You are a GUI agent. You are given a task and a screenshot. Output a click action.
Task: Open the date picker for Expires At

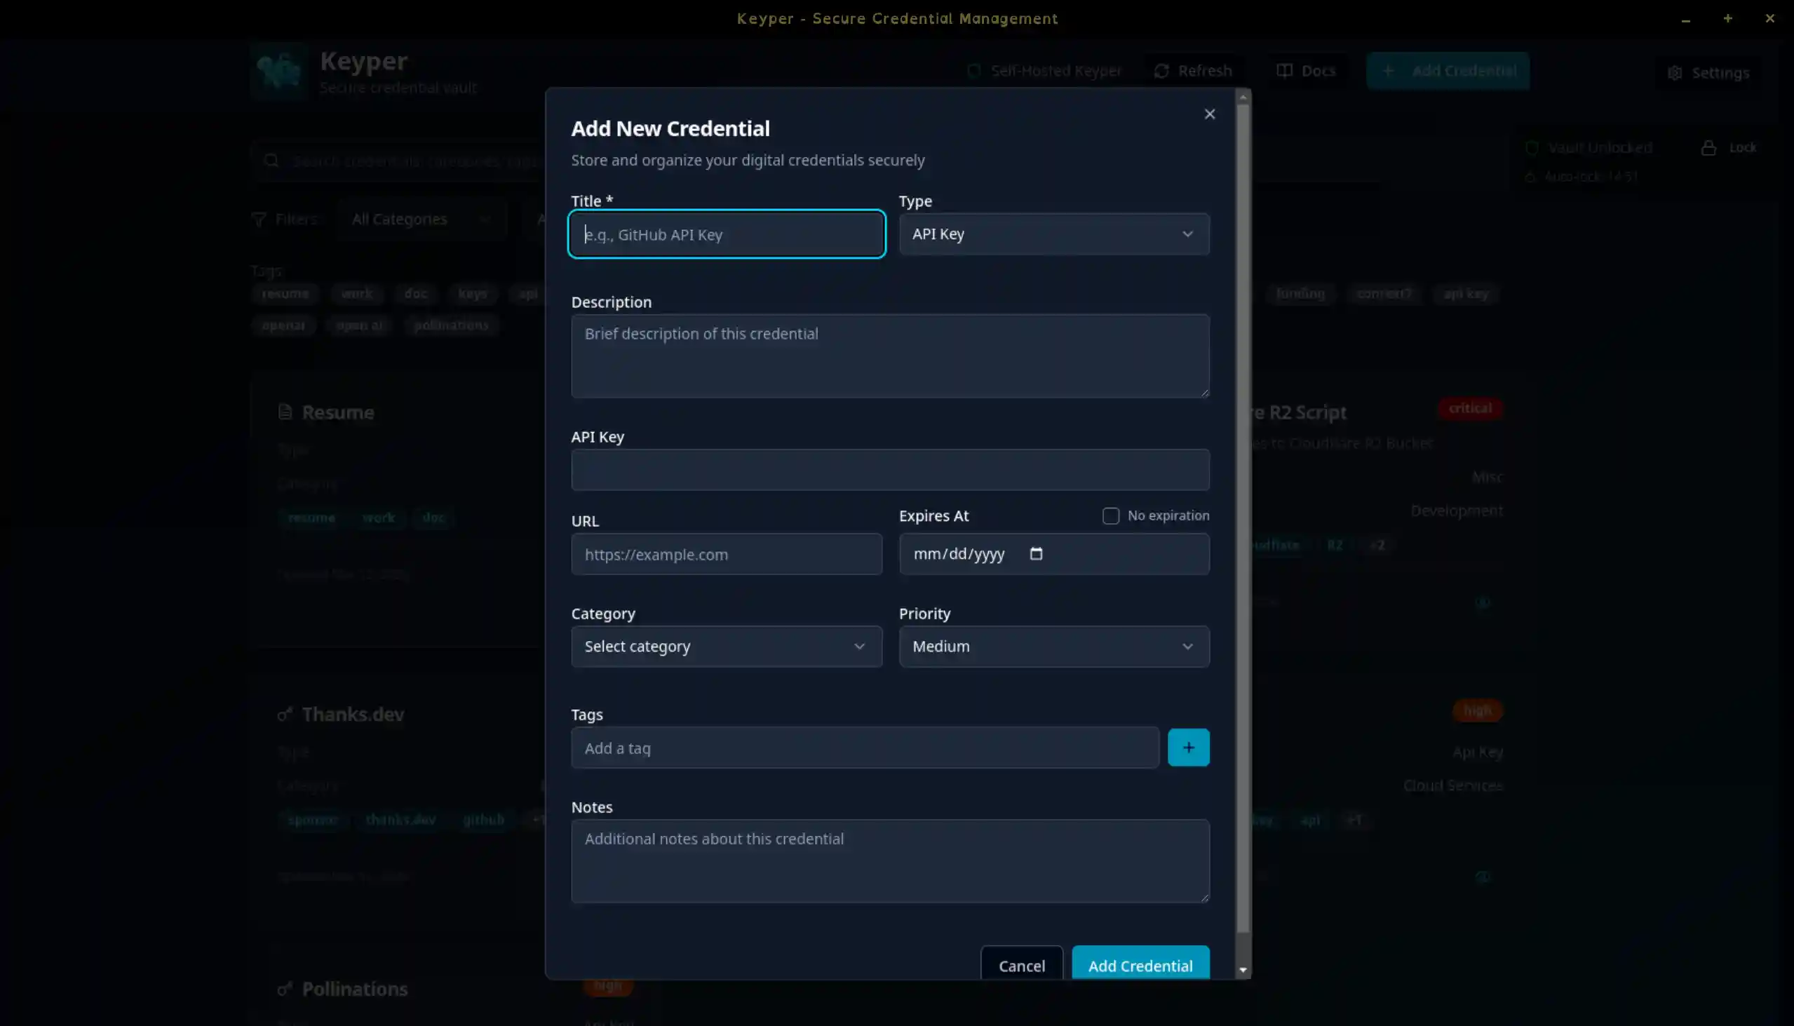[x=1036, y=554]
